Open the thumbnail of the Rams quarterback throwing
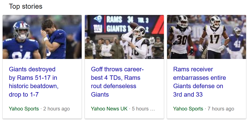 click(x=124, y=37)
